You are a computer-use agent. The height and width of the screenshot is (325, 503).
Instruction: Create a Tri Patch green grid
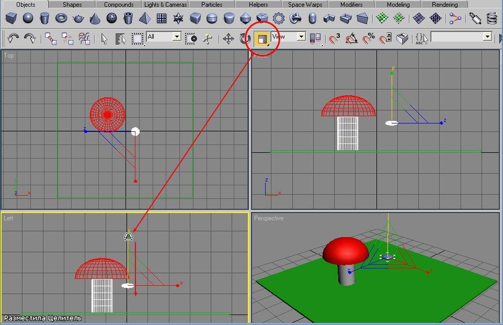pyautogui.click(x=399, y=18)
